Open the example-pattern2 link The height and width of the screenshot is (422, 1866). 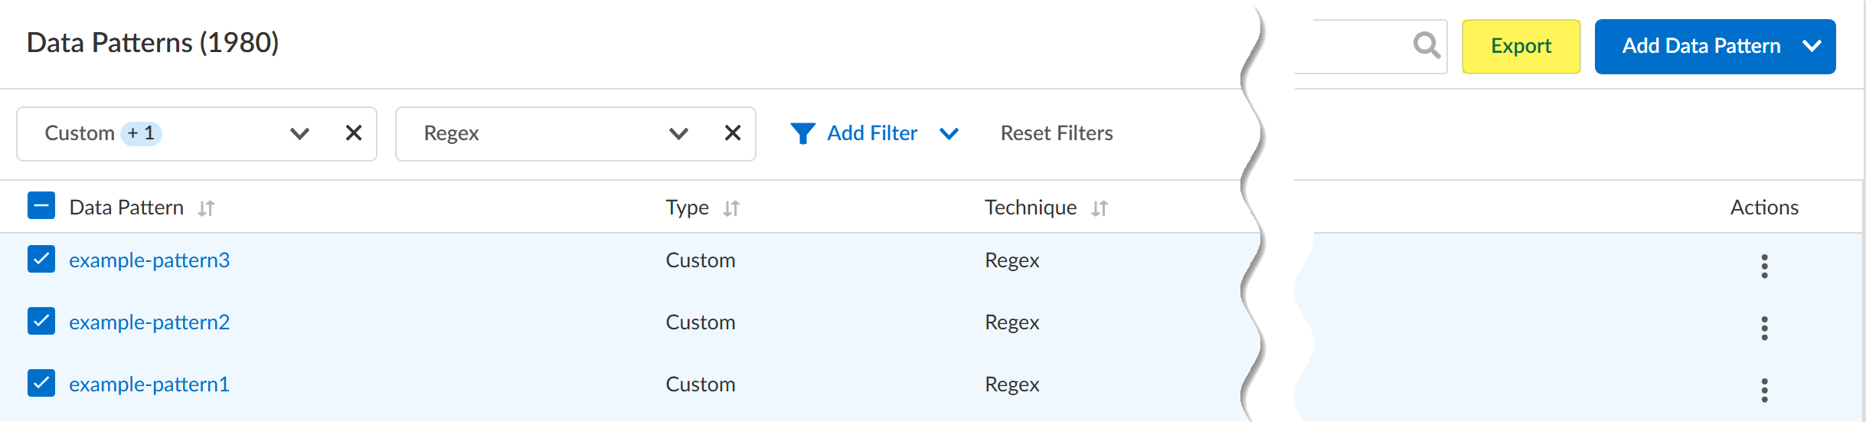pos(149,322)
